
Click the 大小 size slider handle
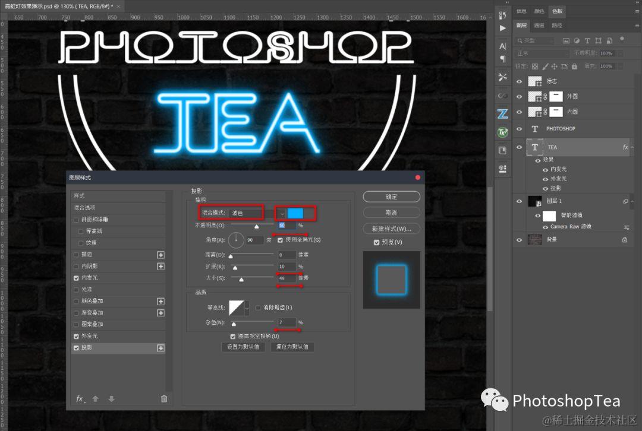click(x=241, y=280)
